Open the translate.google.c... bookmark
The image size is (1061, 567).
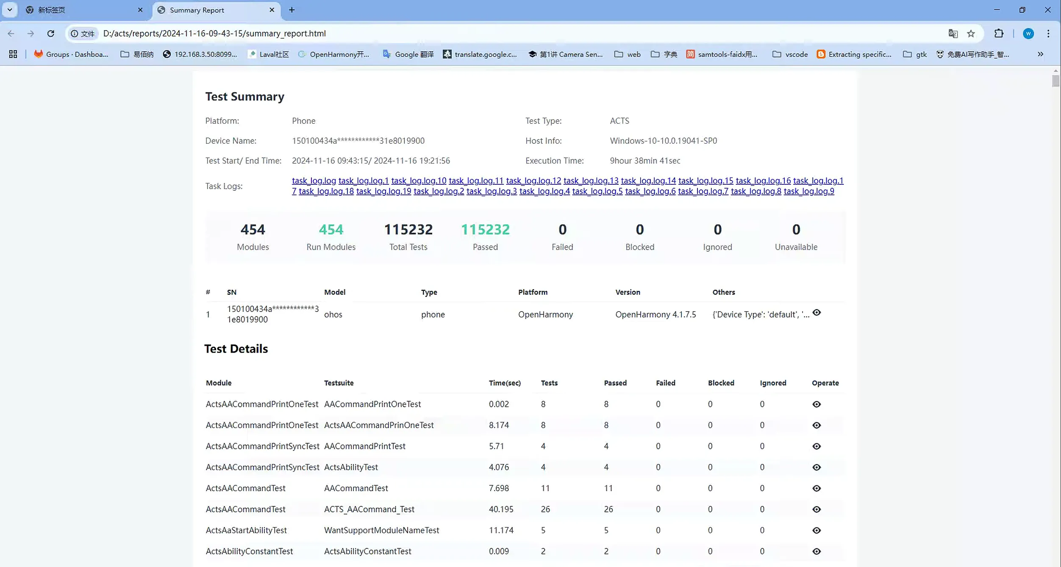click(480, 54)
